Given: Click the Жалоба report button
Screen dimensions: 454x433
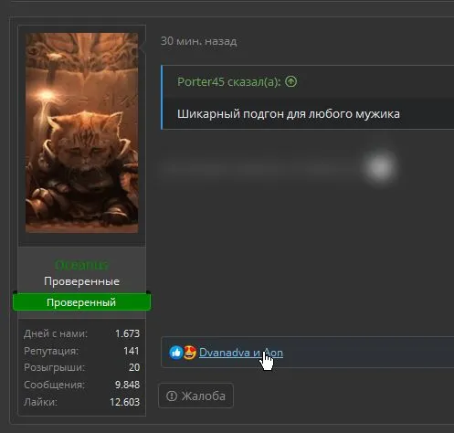Looking at the screenshot, I should 195,396.
